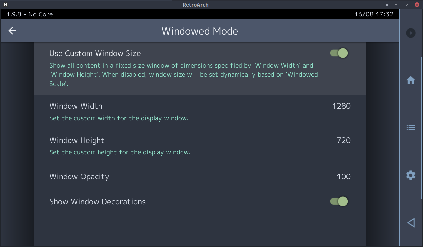The width and height of the screenshot is (423, 247).
Task: Adjust the Window Opacity value 100
Action: point(344,177)
